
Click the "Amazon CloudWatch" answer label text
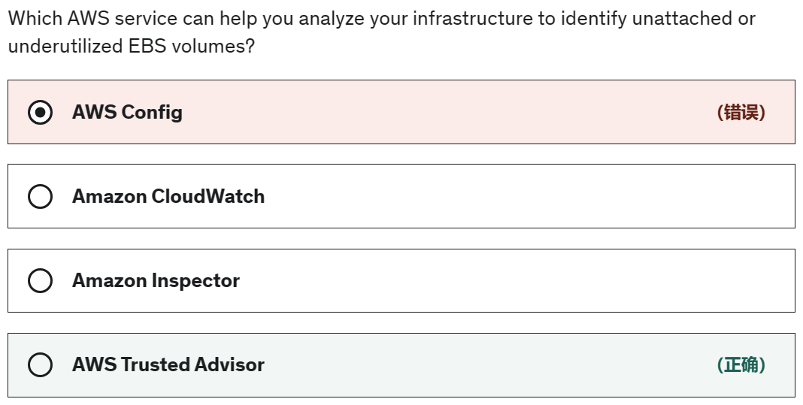(x=168, y=197)
